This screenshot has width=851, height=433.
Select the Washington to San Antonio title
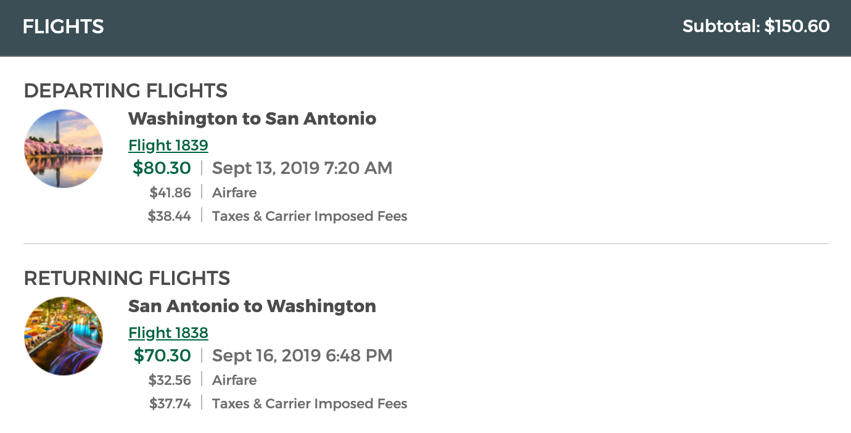tap(252, 118)
